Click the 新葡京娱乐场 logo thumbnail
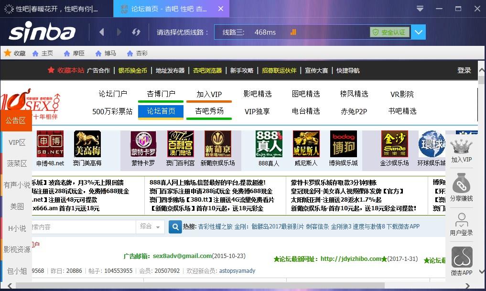 pyautogui.click(x=217, y=144)
